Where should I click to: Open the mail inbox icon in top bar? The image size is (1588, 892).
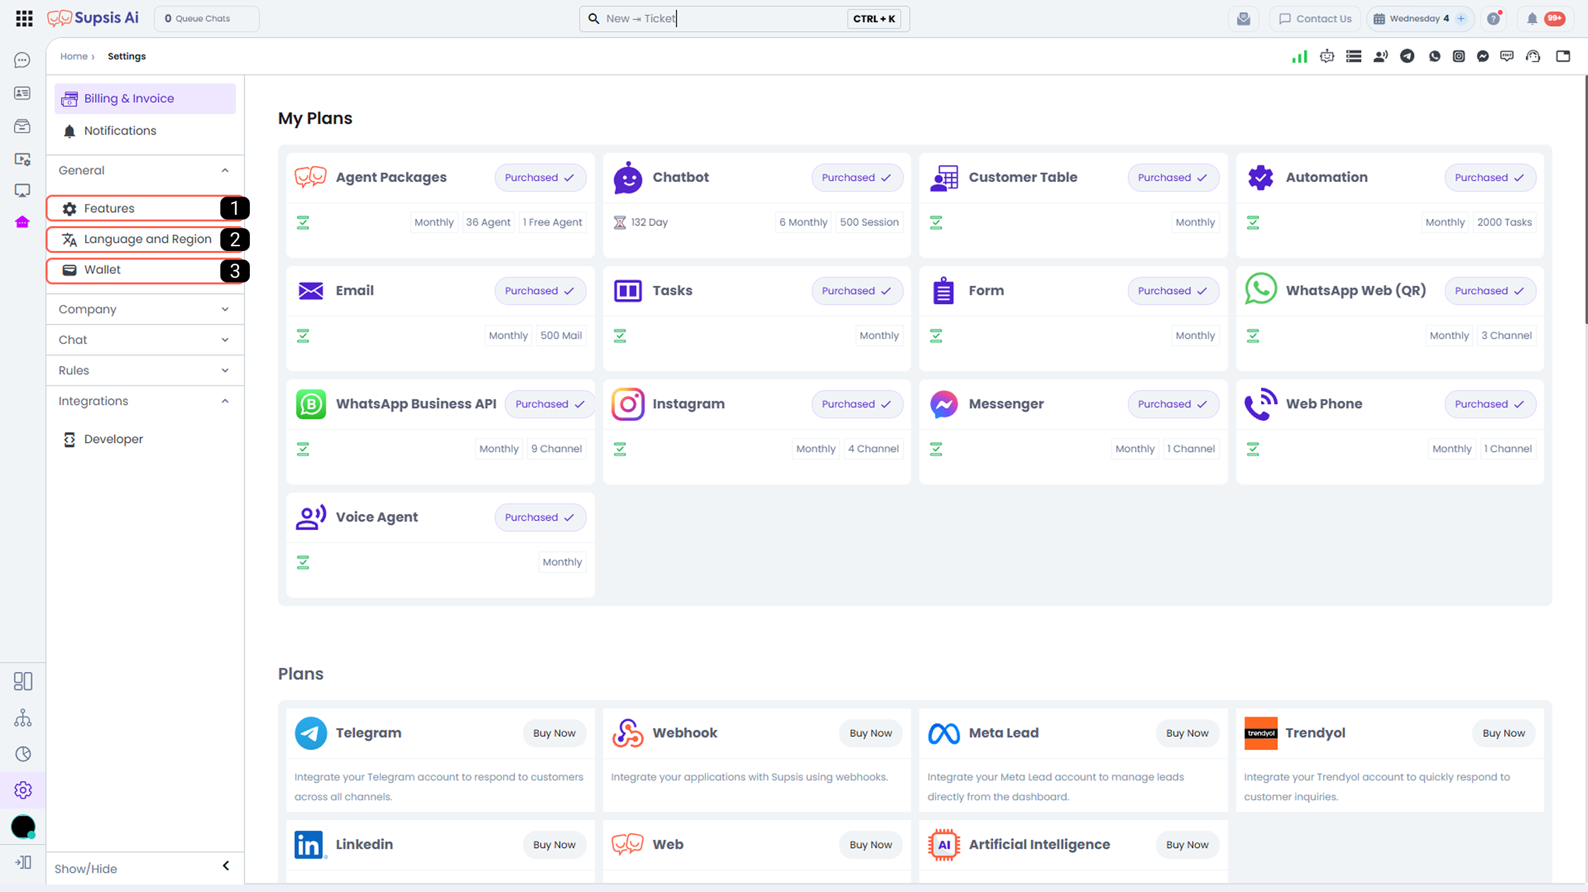1244,19
